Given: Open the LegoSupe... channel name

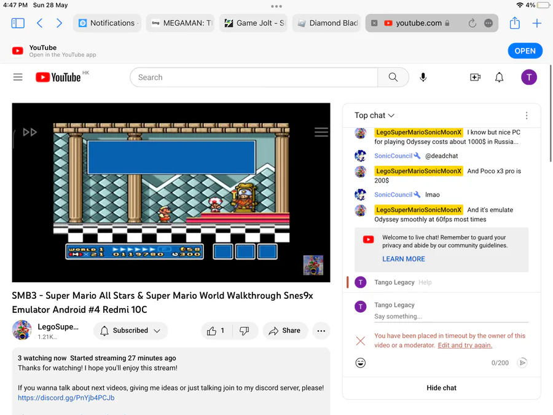Looking at the screenshot, I should (58, 327).
